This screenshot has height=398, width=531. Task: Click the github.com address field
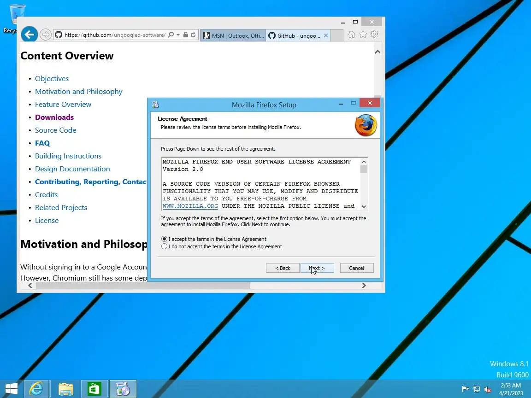tap(115, 35)
